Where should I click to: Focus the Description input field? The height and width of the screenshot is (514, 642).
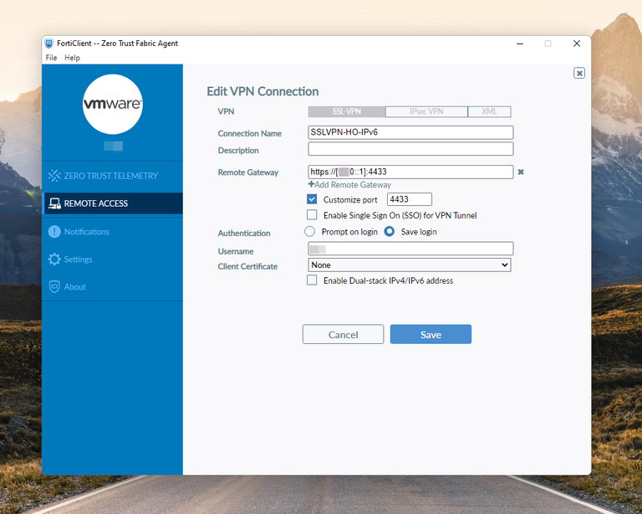tap(410, 149)
